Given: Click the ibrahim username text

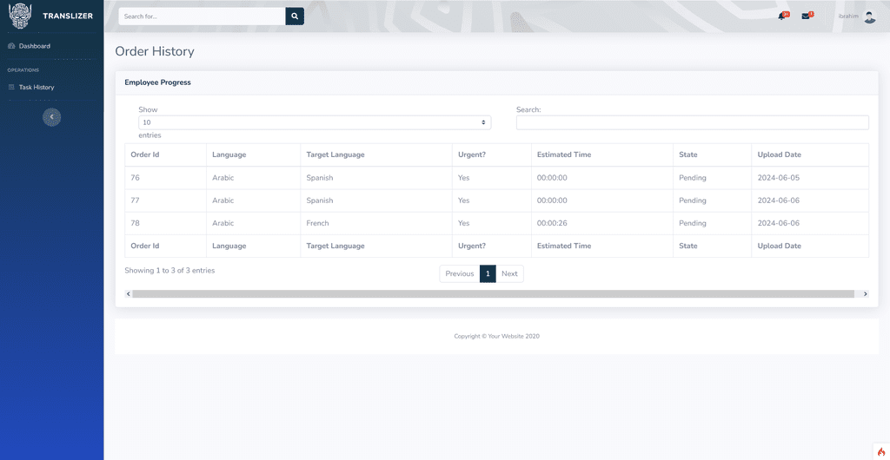Looking at the screenshot, I should tap(848, 16).
